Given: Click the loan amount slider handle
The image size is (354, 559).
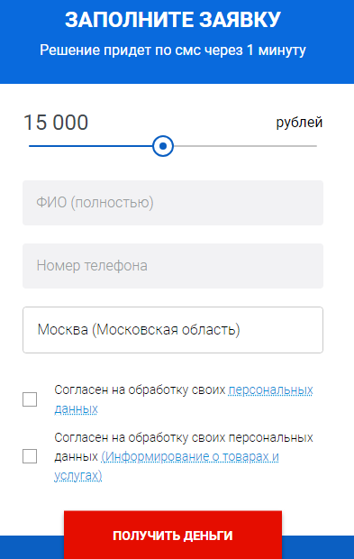Looking at the screenshot, I should [x=163, y=146].
